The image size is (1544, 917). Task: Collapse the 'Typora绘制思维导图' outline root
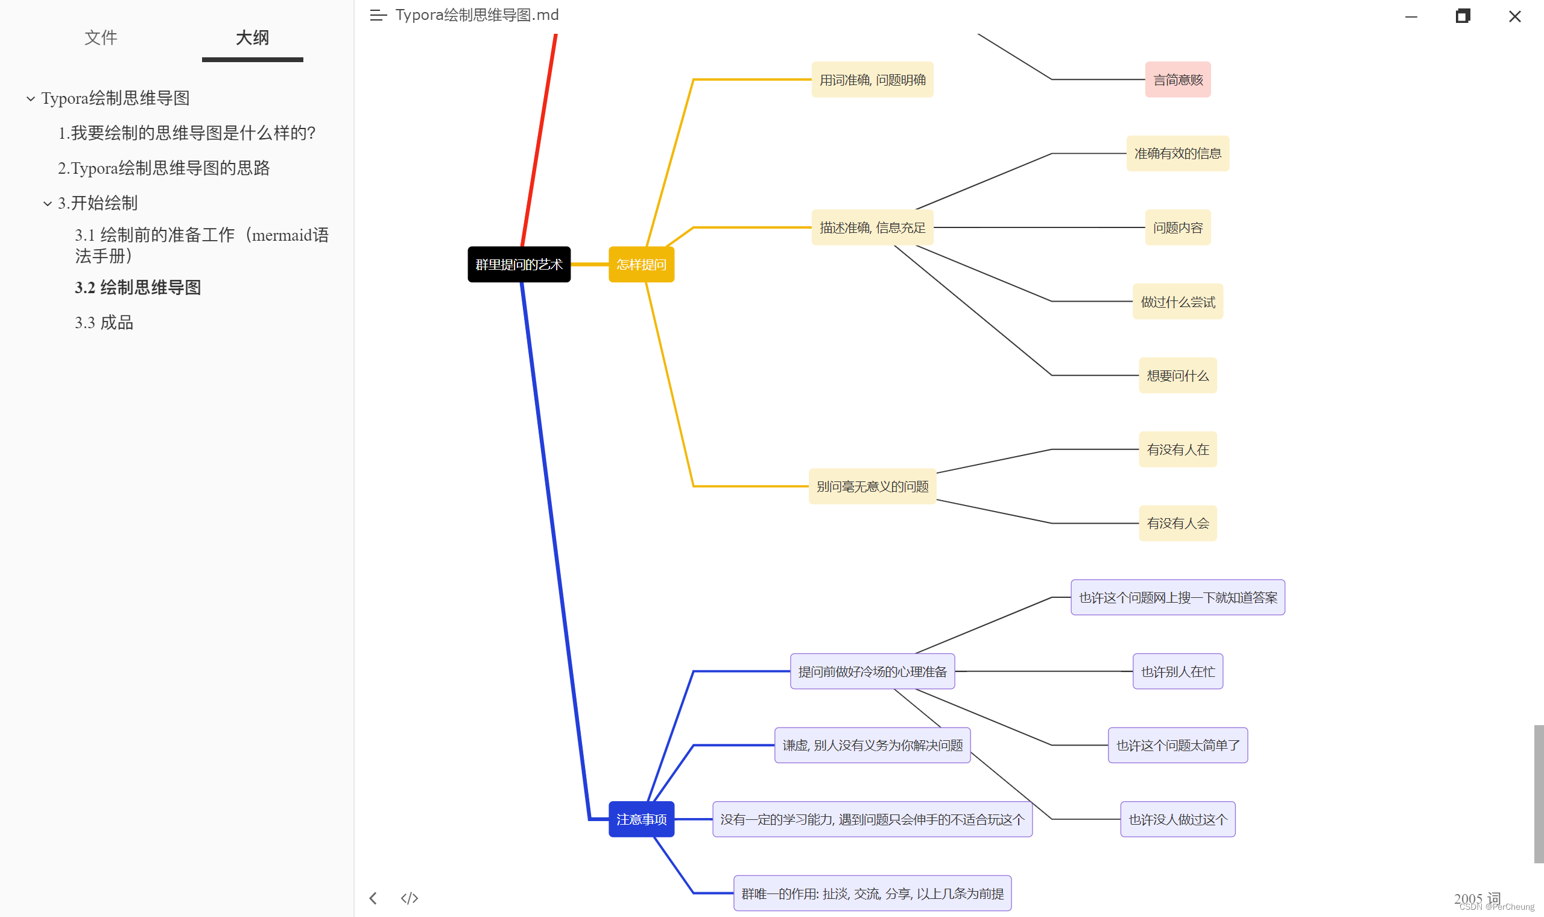[30, 99]
